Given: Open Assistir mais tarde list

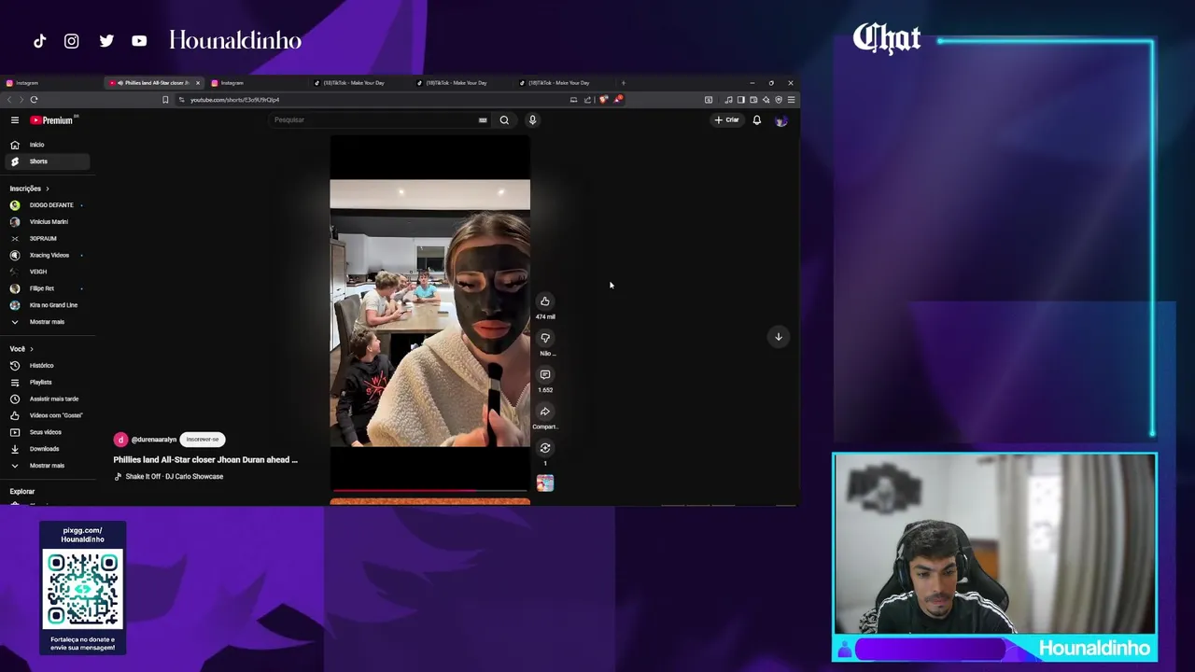Looking at the screenshot, I should click(47, 399).
